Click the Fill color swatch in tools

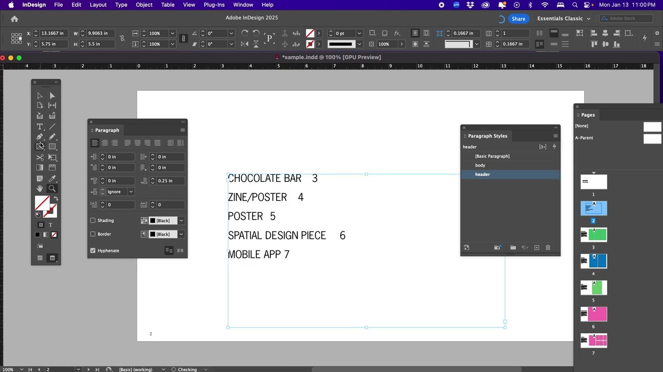(41, 203)
